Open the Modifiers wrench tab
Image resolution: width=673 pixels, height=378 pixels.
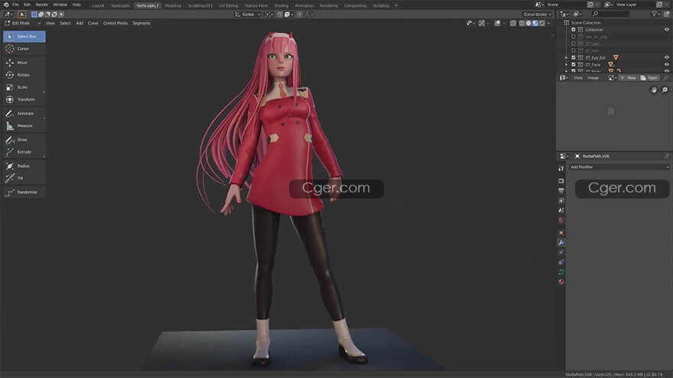(x=561, y=243)
